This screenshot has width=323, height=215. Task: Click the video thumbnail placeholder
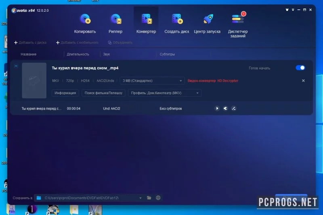(x=34, y=80)
